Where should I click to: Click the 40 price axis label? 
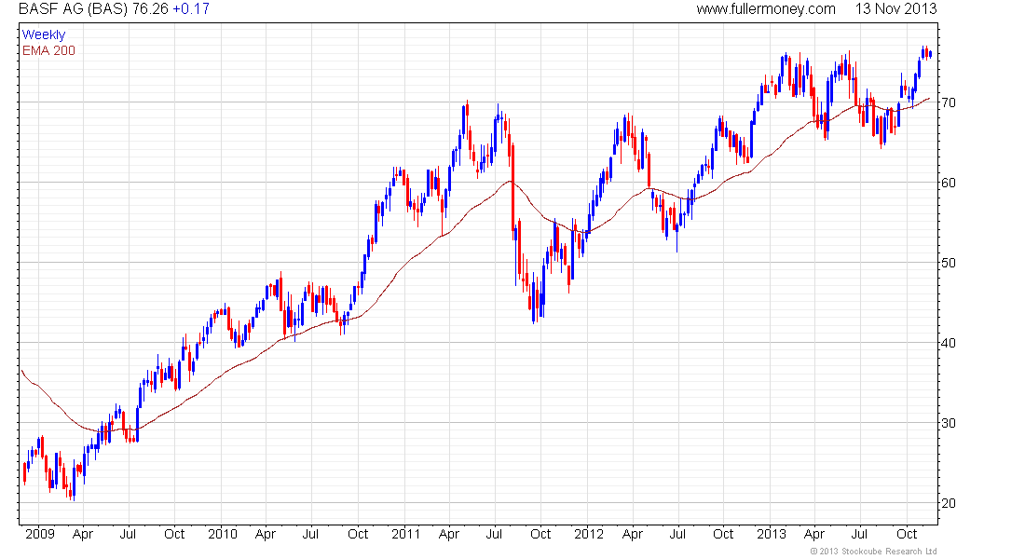948,343
